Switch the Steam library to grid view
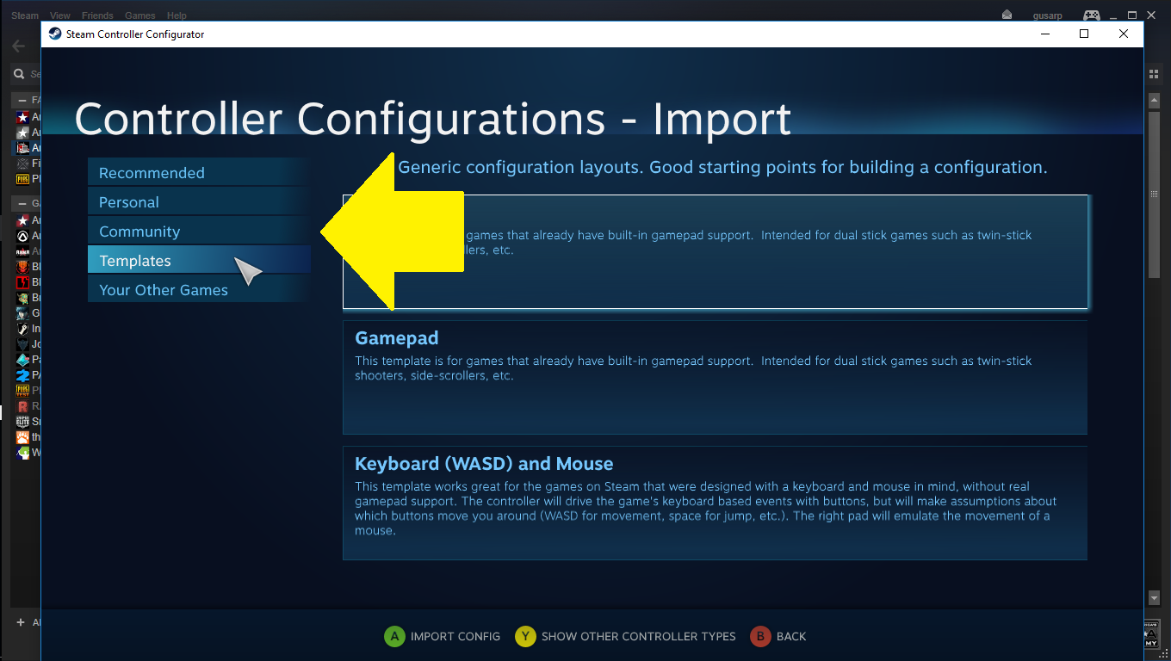This screenshot has width=1171, height=661. [x=1155, y=75]
